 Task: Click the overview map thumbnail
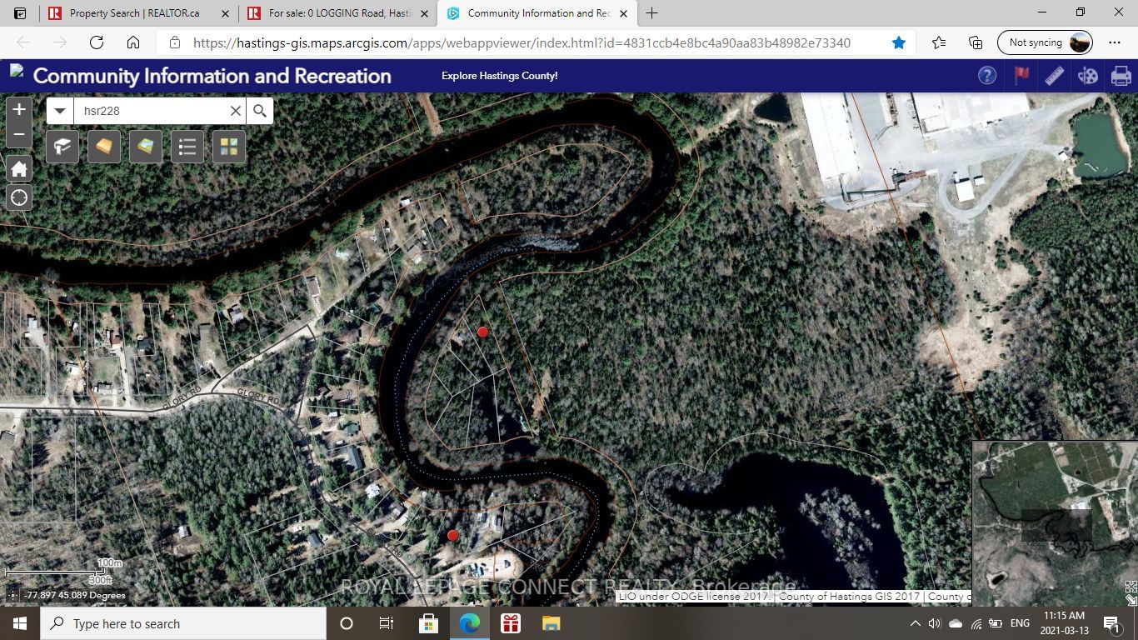tap(1055, 523)
